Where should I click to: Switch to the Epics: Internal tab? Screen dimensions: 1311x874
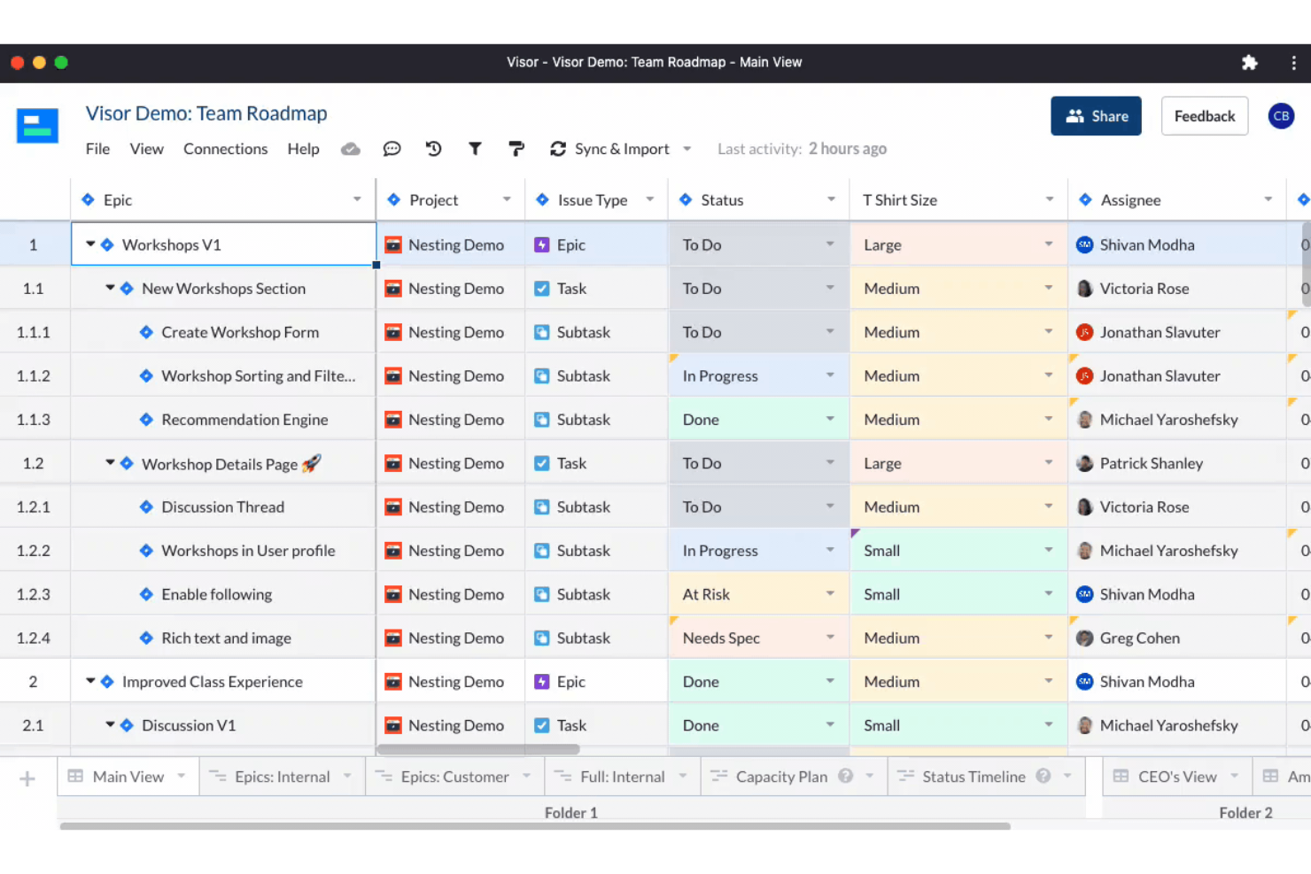282,777
